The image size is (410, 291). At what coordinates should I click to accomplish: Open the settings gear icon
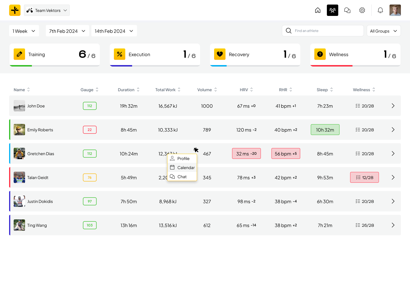tap(362, 10)
